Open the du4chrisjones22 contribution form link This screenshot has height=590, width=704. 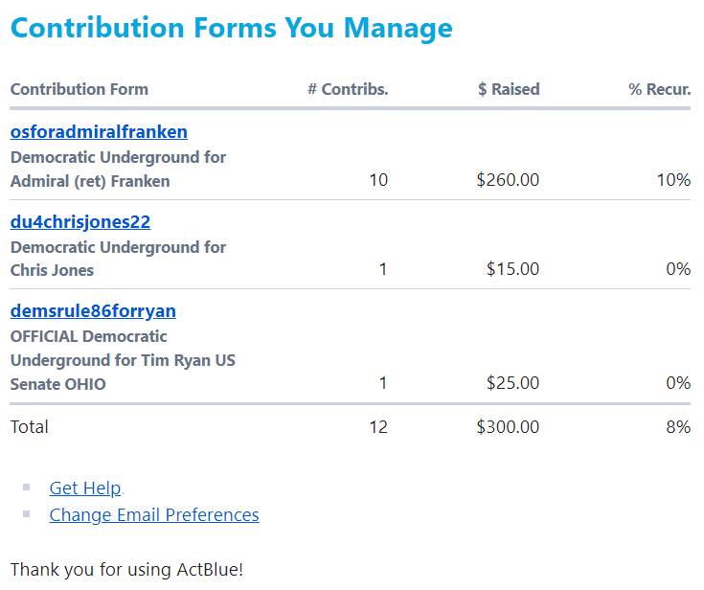(80, 222)
